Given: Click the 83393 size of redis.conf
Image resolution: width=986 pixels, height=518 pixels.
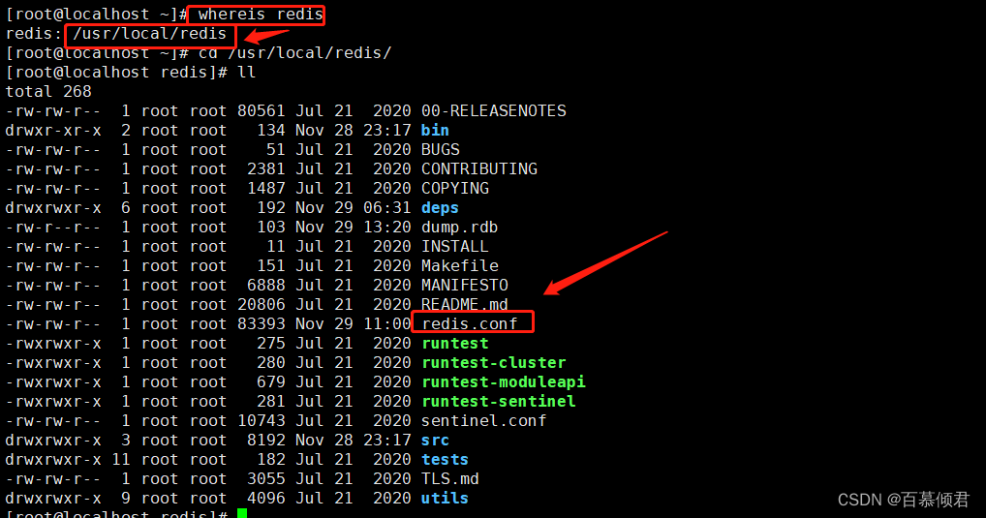Looking at the screenshot, I should pos(261,323).
